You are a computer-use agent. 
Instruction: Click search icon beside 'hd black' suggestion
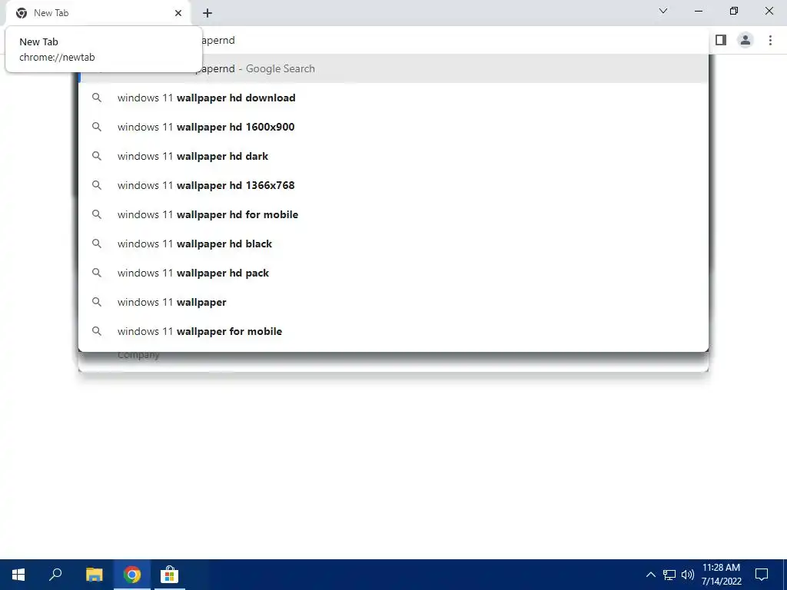[97, 244]
